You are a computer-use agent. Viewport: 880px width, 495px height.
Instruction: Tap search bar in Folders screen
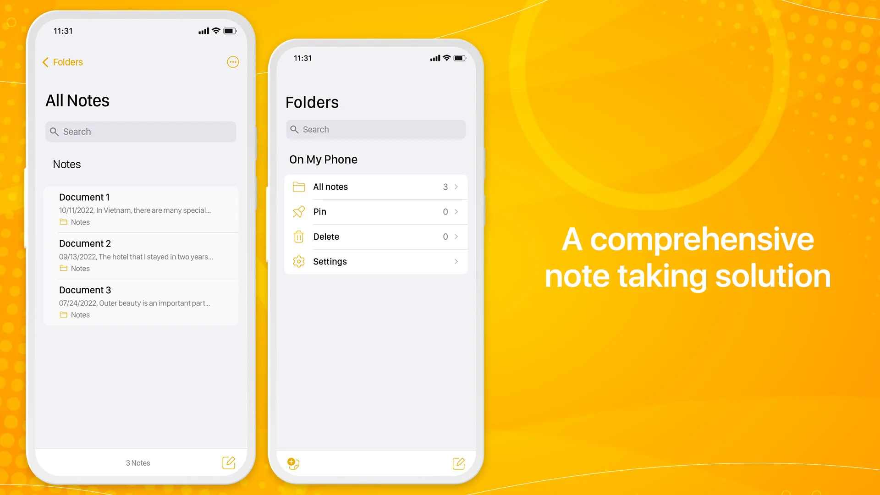(375, 129)
